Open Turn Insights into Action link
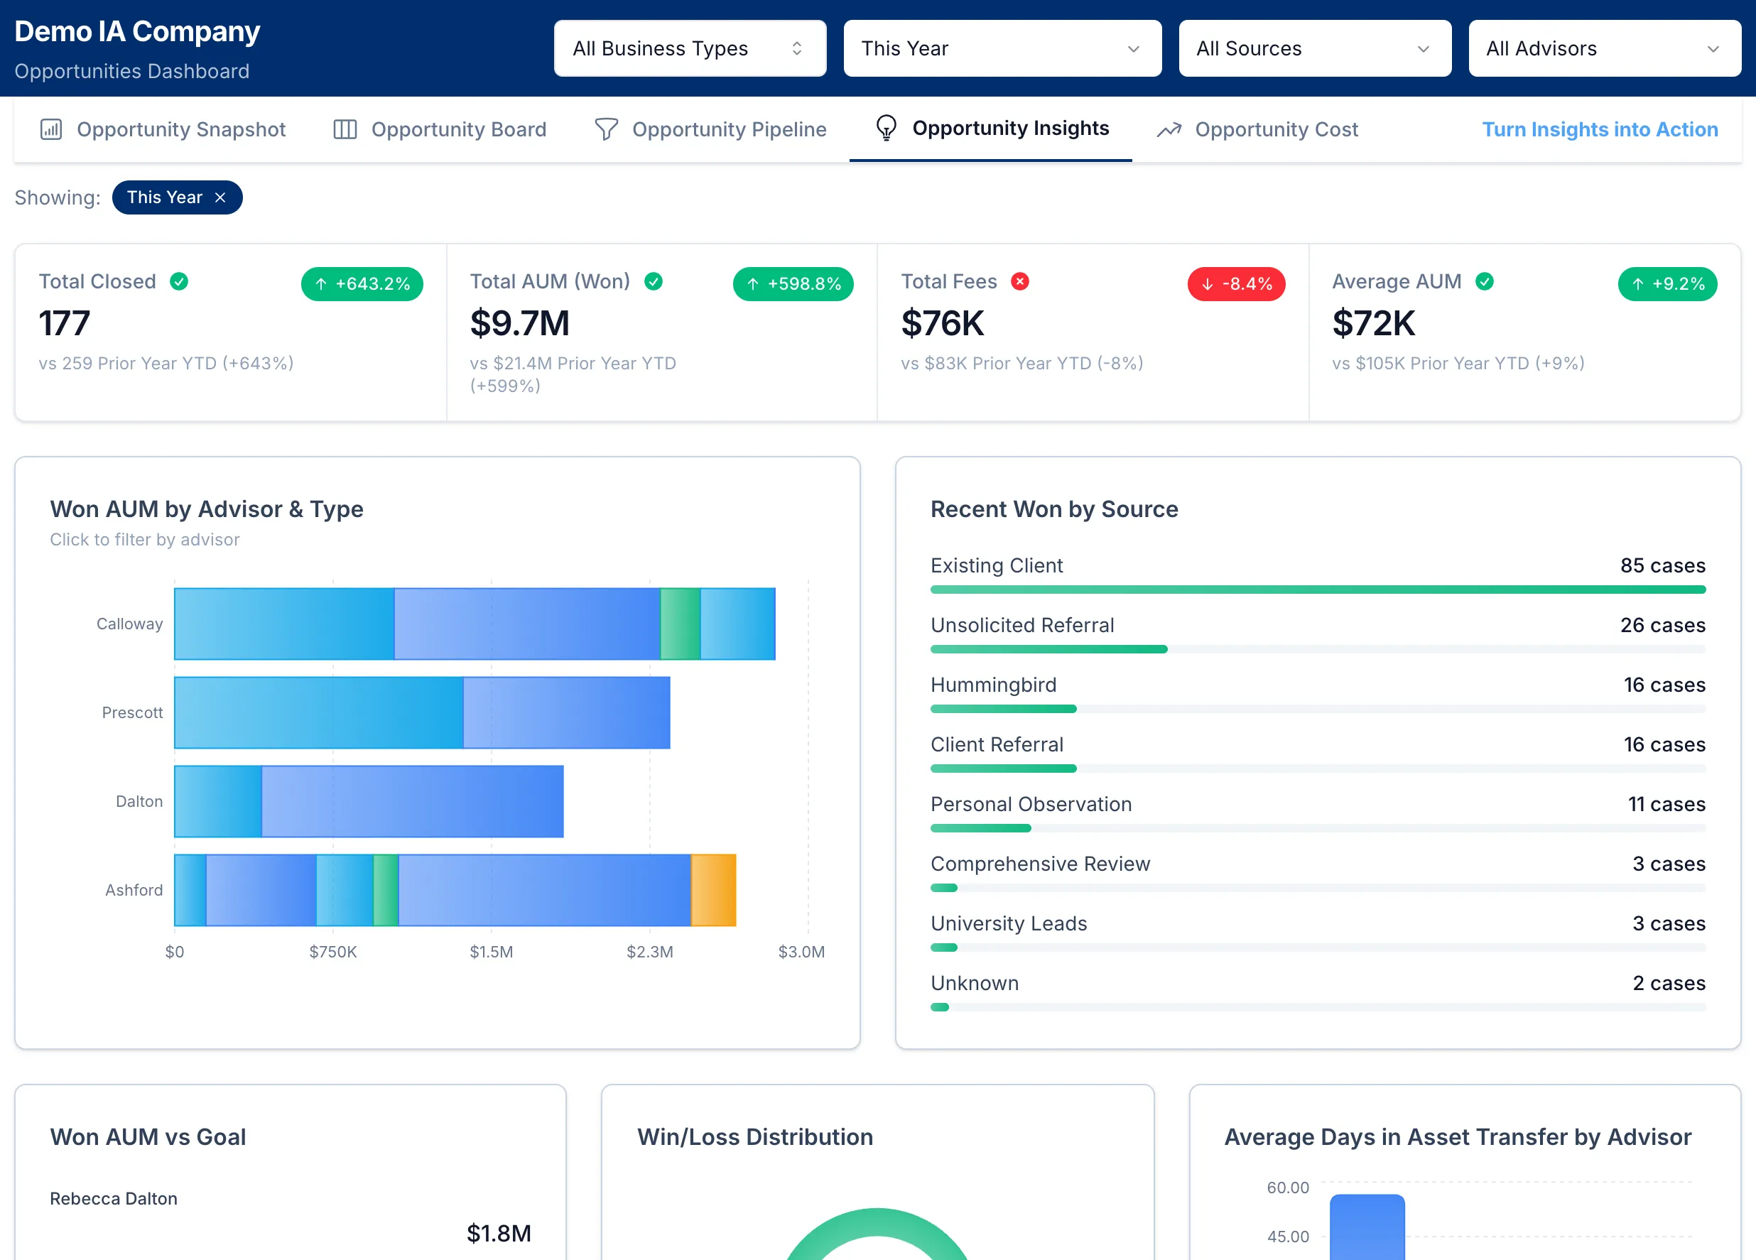This screenshot has height=1260, width=1756. point(1600,129)
